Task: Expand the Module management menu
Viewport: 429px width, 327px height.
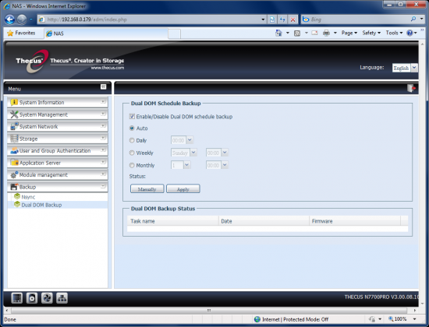Action: click(x=58, y=174)
